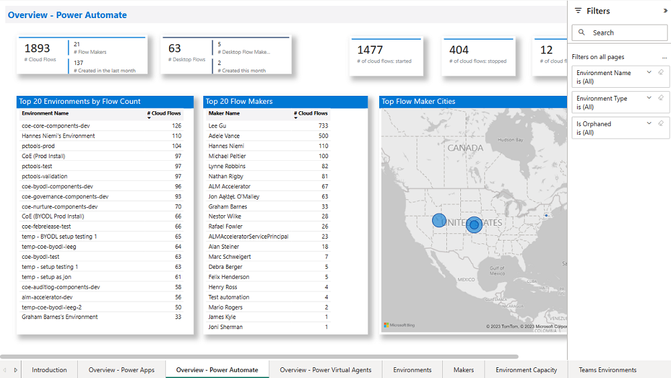Select maker Joni Sherman
Screen dimensions: 671x378
pos(268,327)
